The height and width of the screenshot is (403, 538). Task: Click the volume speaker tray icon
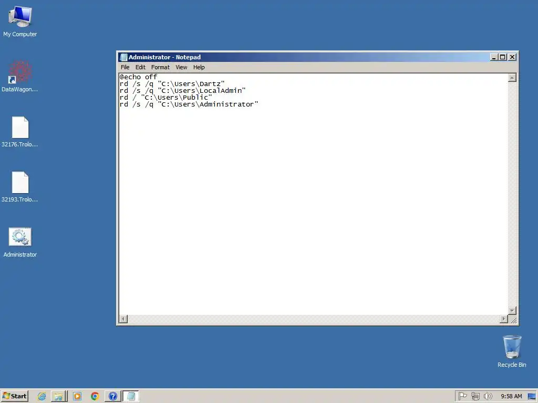(x=488, y=396)
